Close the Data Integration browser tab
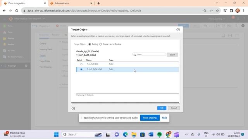 click(x=45, y=3)
